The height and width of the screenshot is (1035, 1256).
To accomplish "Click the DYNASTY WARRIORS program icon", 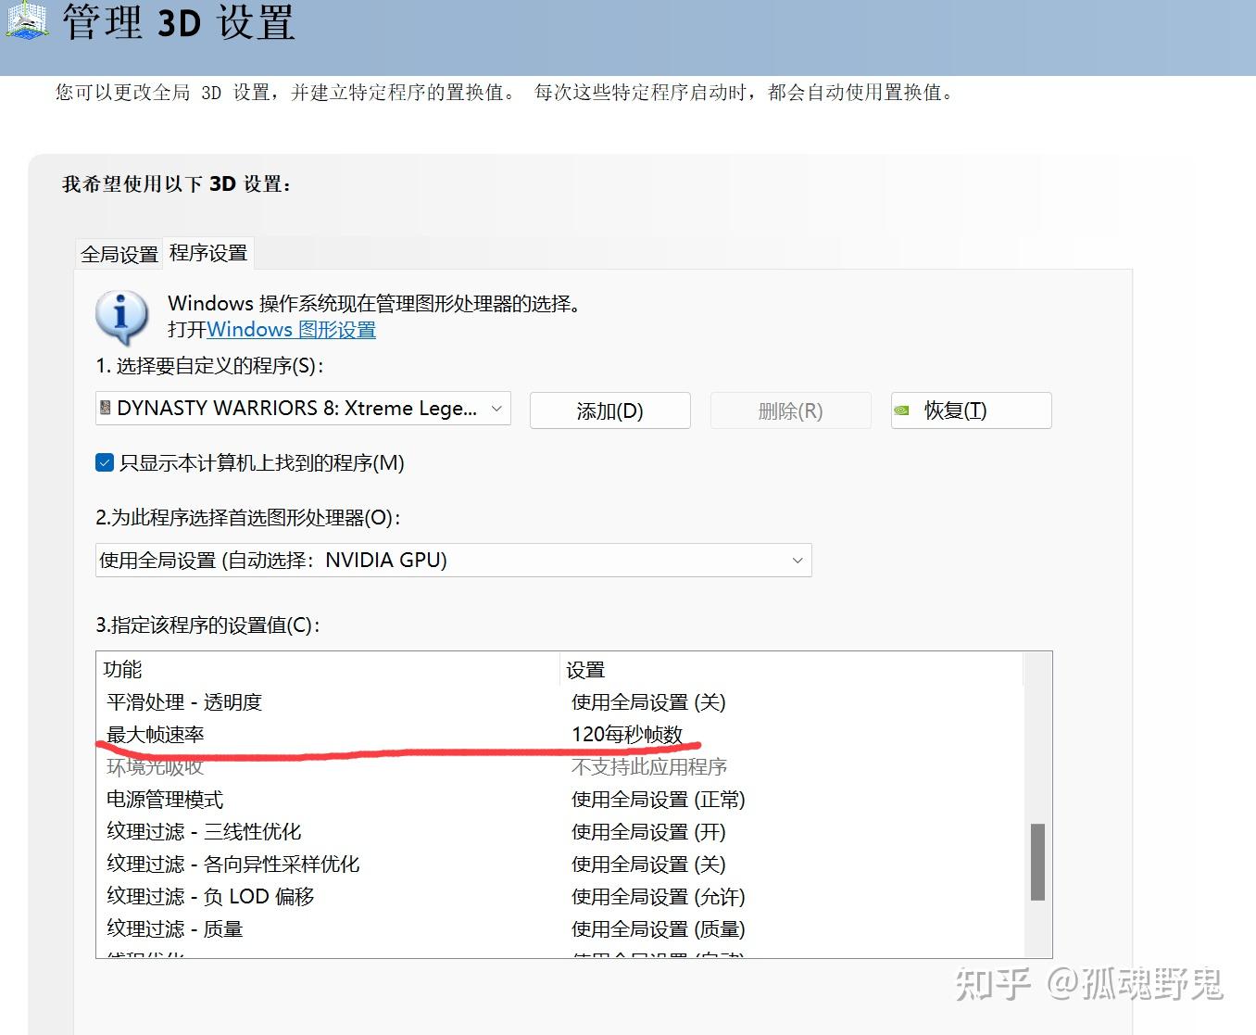I will pyautogui.click(x=106, y=408).
